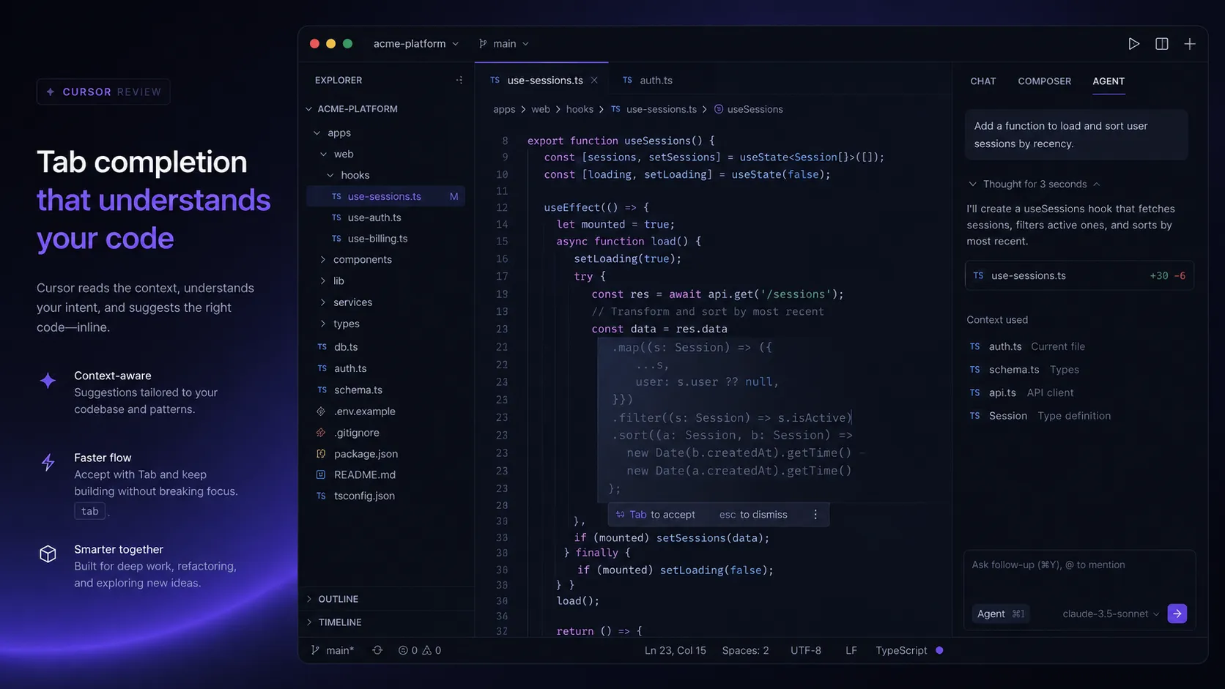This screenshot has width=1225, height=689.
Task: Change indentation via Spaces: 2
Action: click(745, 650)
